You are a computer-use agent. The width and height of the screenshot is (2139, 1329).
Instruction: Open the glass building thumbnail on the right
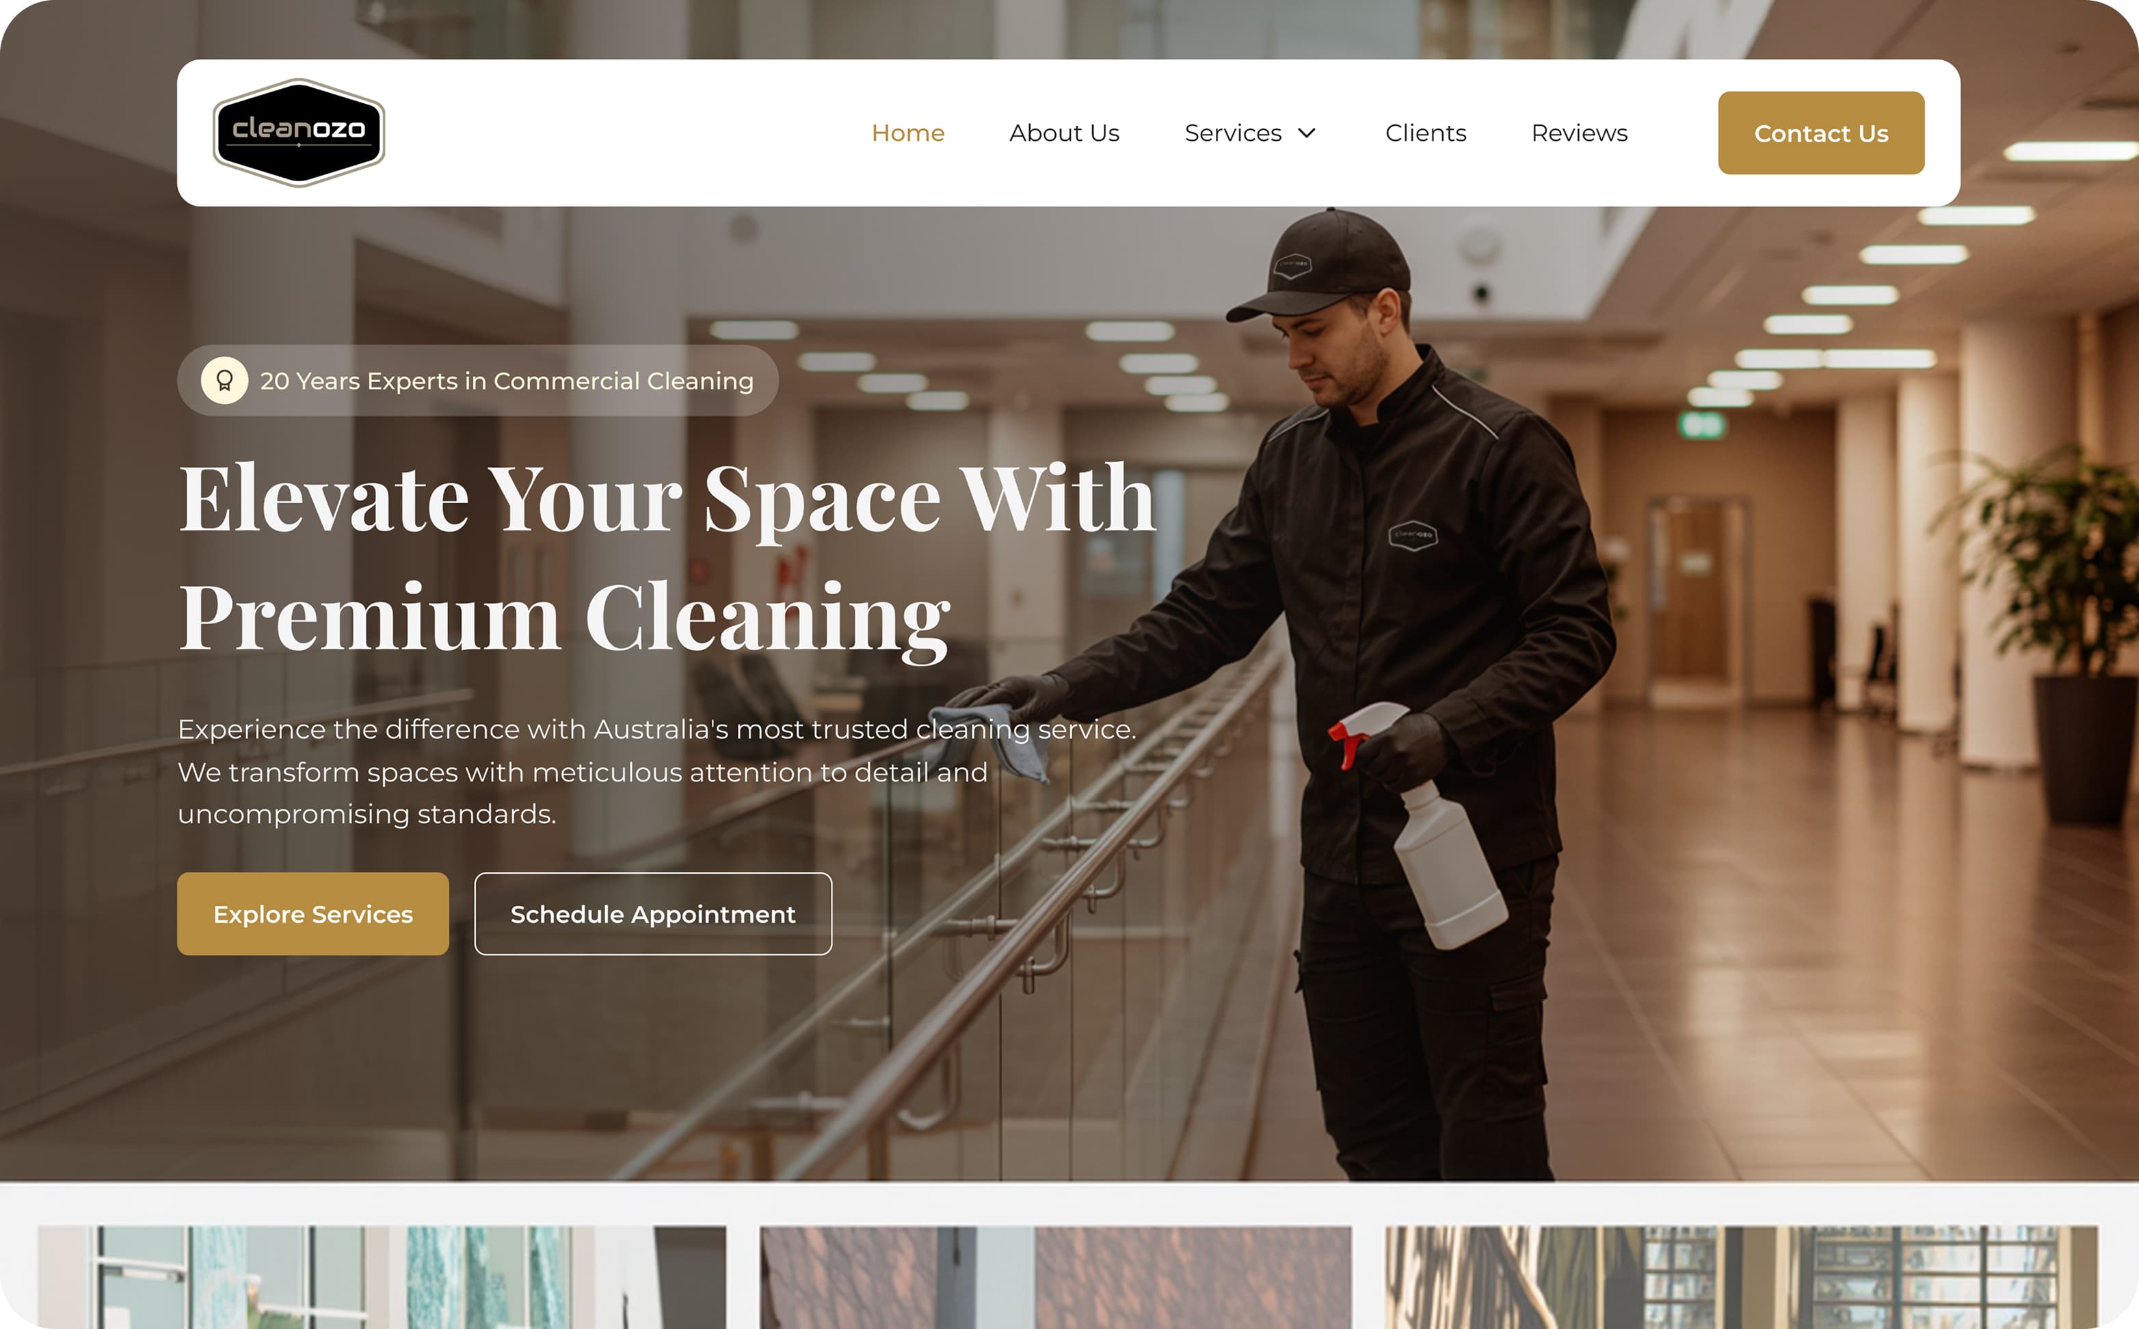pyautogui.click(x=1741, y=1277)
